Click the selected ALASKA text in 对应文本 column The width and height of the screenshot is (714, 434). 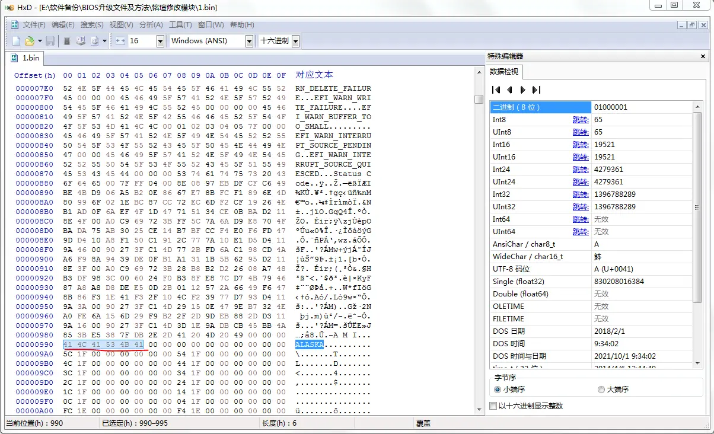(x=310, y=344)
